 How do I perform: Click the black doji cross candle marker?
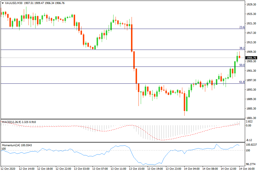tap(49, 19)
